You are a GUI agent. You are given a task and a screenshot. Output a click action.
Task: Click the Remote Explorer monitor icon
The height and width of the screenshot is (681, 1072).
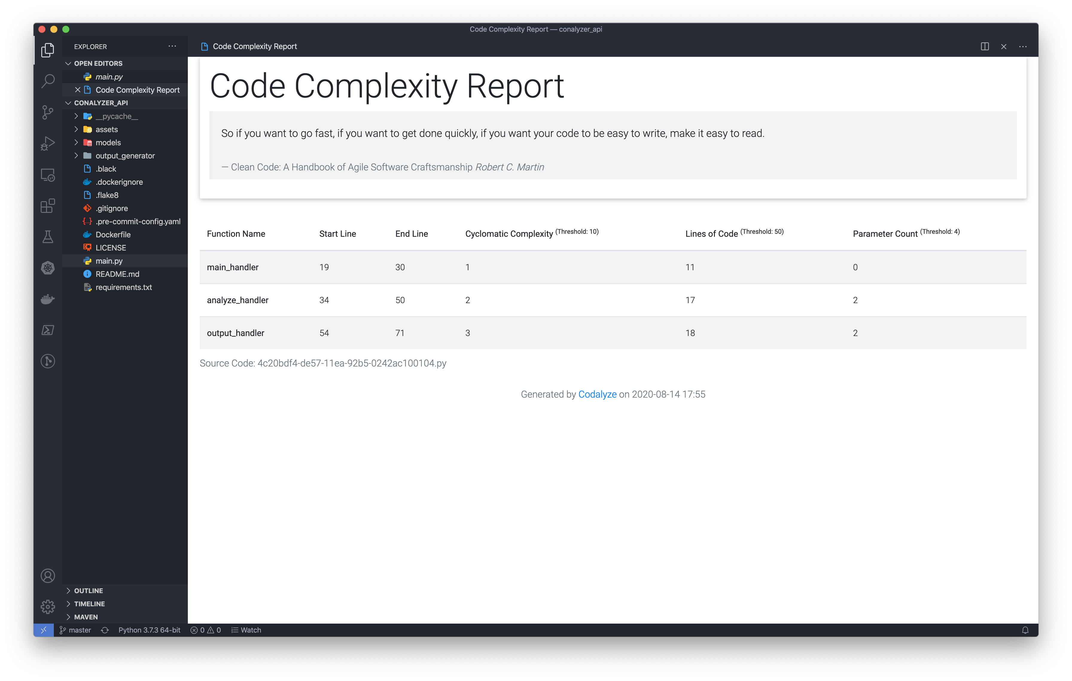(48, 175)
